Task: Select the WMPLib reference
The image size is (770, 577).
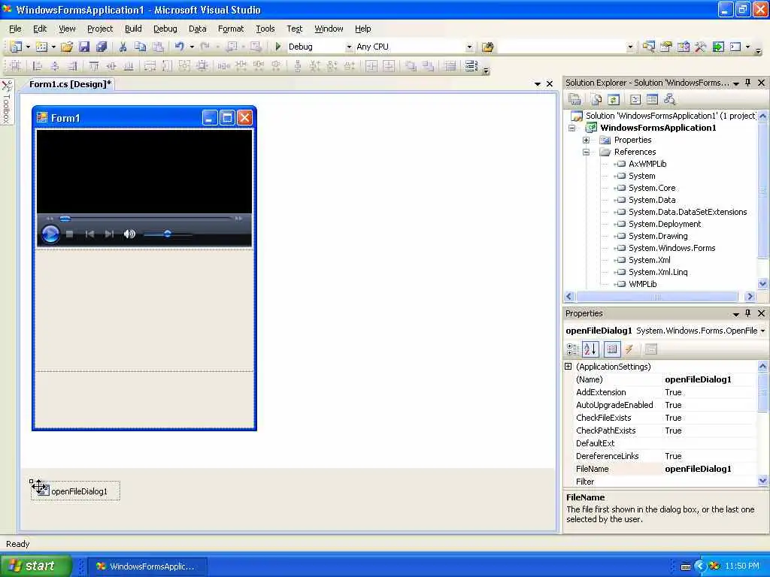Action: click(642, 284)
